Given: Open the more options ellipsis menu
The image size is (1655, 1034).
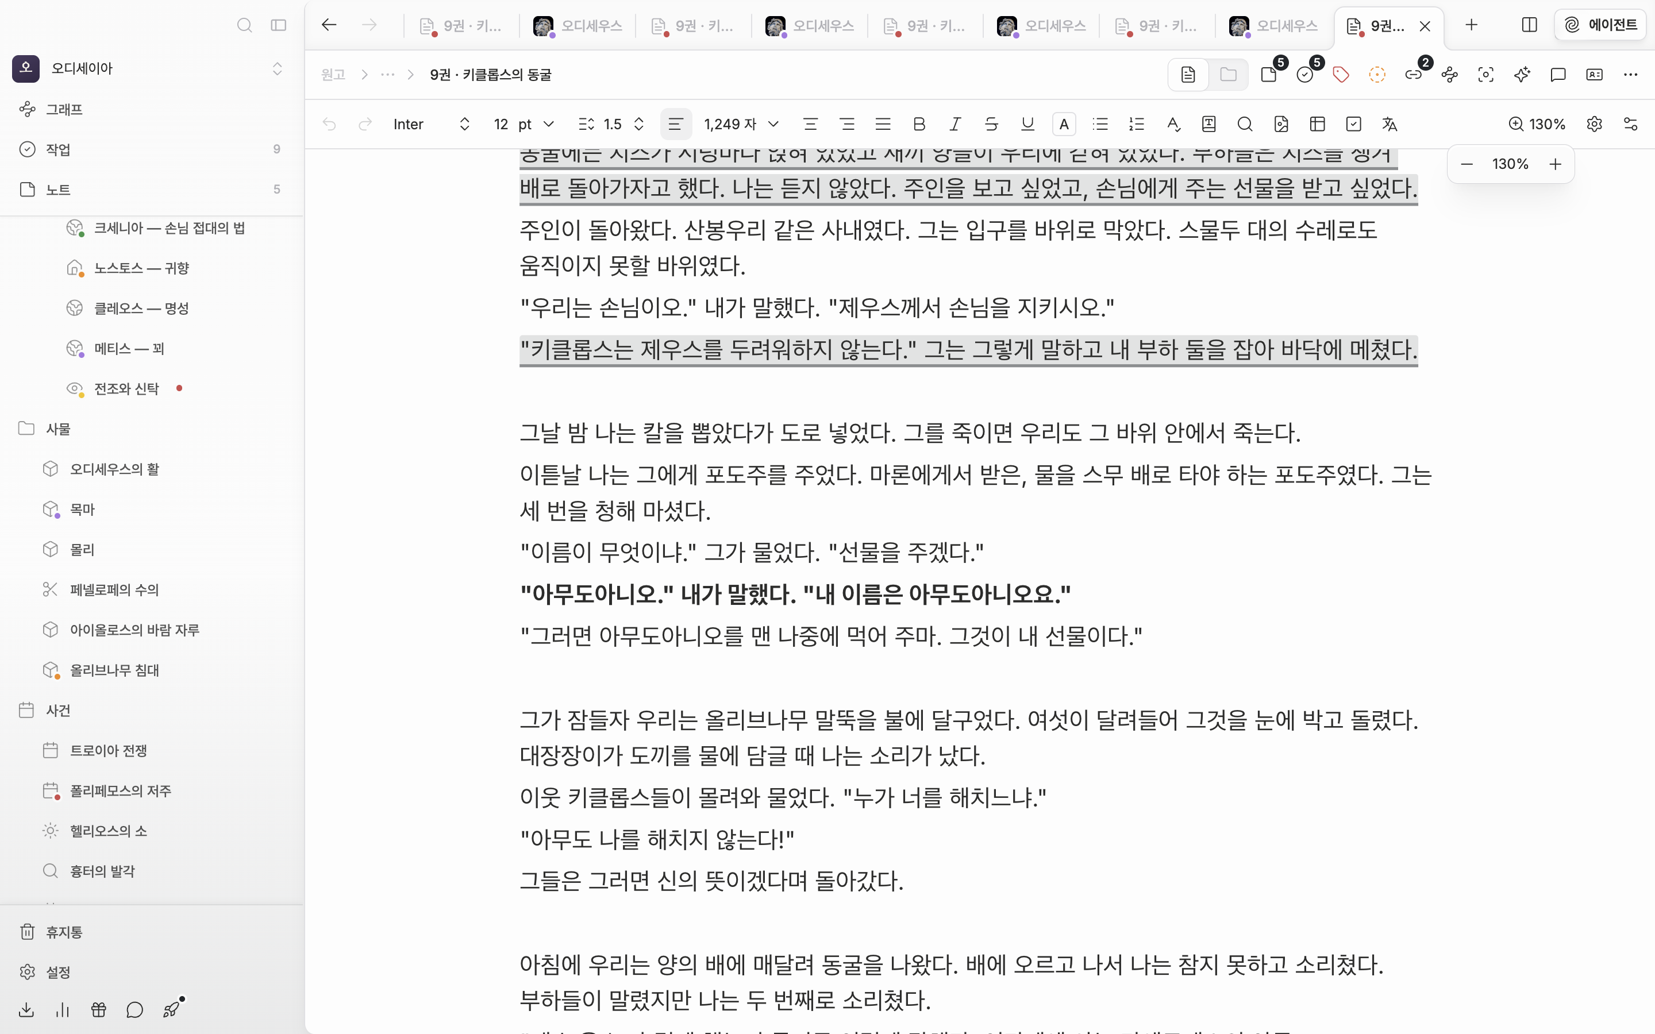Looking at the screenshot, I should (1630, 75).
